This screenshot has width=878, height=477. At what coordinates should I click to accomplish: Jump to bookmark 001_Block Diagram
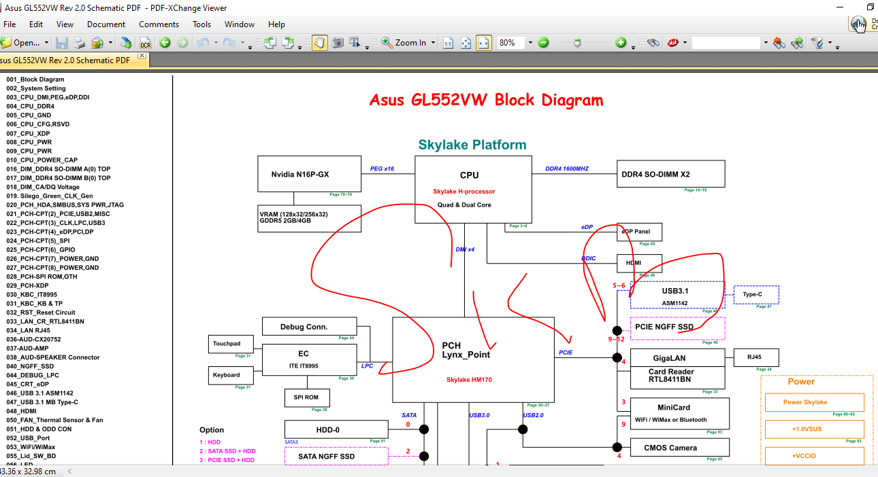point(35,79)
